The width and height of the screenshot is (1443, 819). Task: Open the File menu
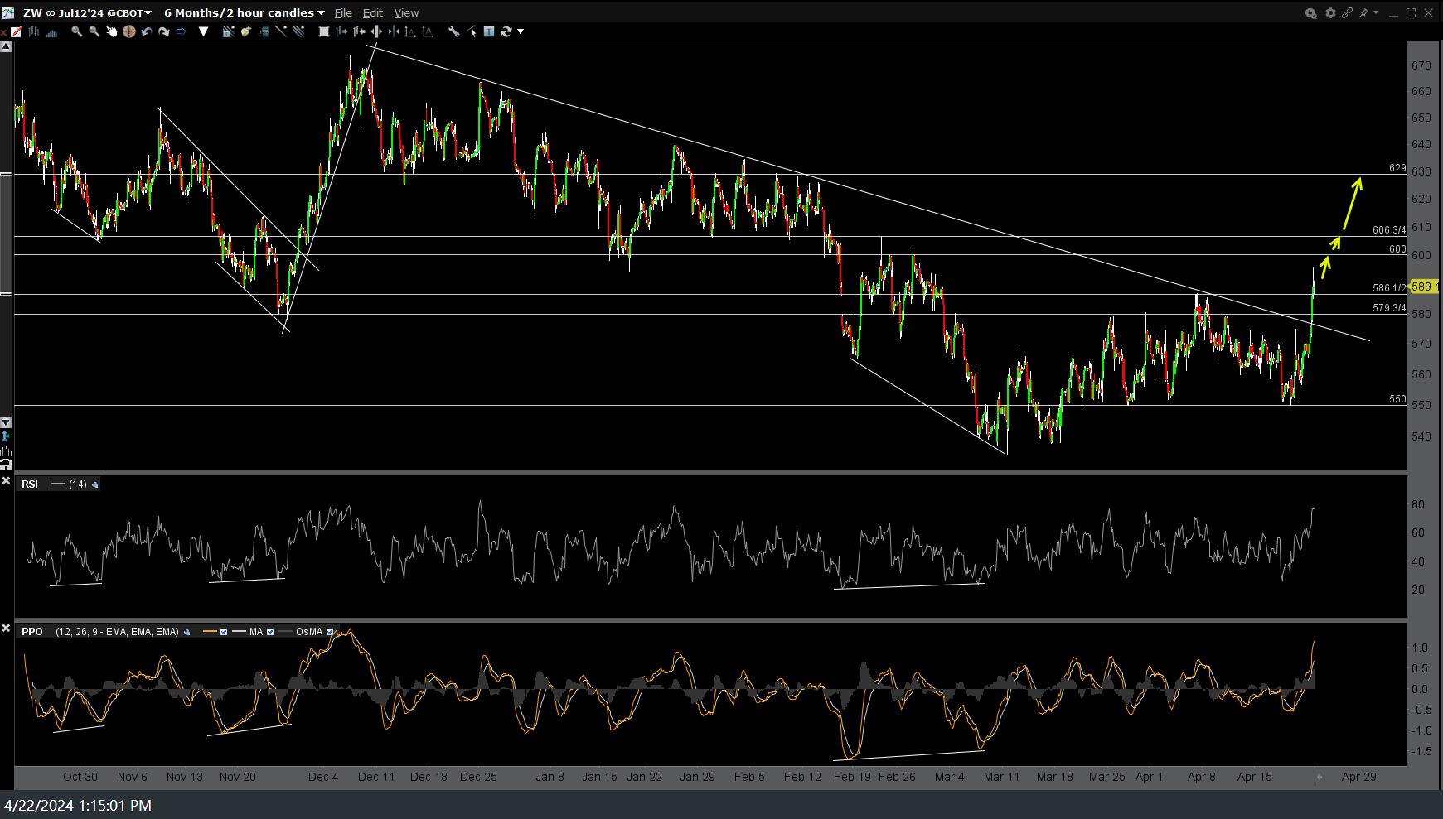click(x=342, y=12)
